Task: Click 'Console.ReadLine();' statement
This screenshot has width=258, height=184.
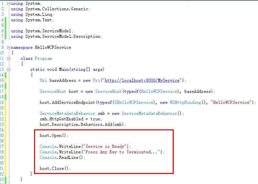Action: pyautogui.click(x=62, y=158)
